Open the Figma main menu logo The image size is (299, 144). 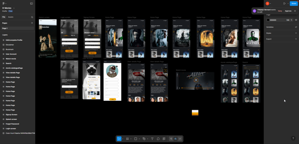coord(4,3)
